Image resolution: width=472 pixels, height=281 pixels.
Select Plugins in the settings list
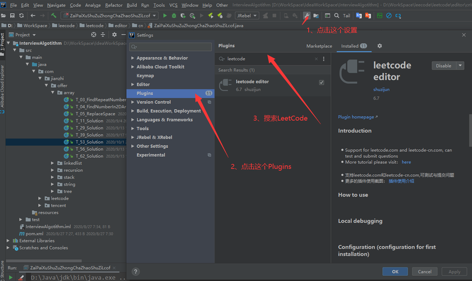145,93
